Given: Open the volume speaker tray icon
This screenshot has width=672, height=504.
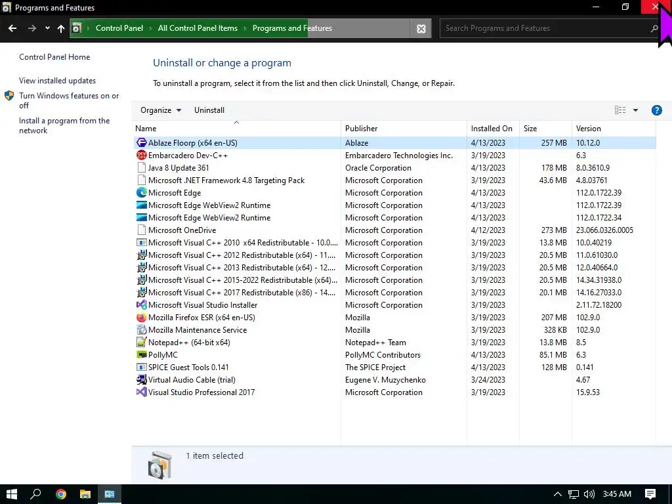Looking at the screenshot, I should click(x=589, y=494).
